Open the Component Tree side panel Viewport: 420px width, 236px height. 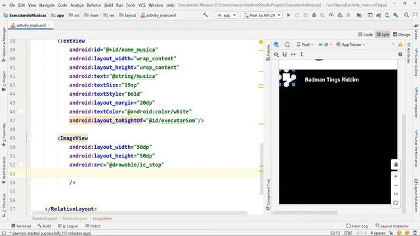coord(268,195)
